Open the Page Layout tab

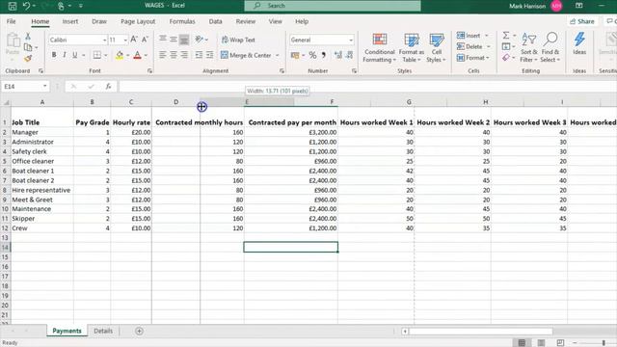point(138,21)
